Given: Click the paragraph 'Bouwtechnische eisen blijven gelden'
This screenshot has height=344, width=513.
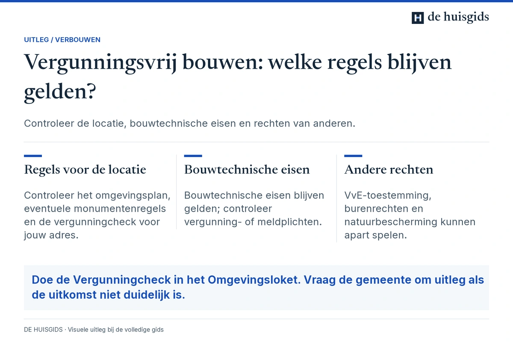Looking at the screenshot, I should [x=254, y=209].
